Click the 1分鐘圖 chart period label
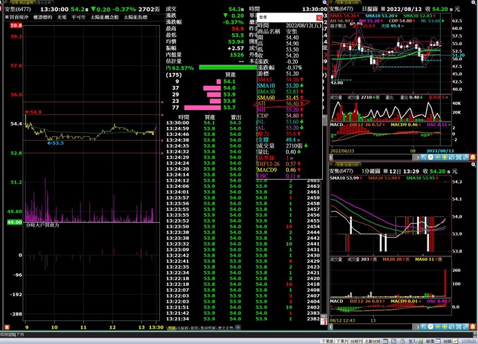 [372, 171]
